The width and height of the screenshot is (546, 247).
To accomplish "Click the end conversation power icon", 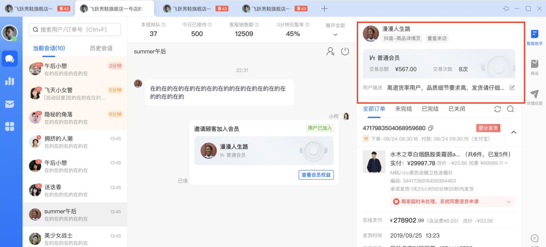I will tap(345, 52).
